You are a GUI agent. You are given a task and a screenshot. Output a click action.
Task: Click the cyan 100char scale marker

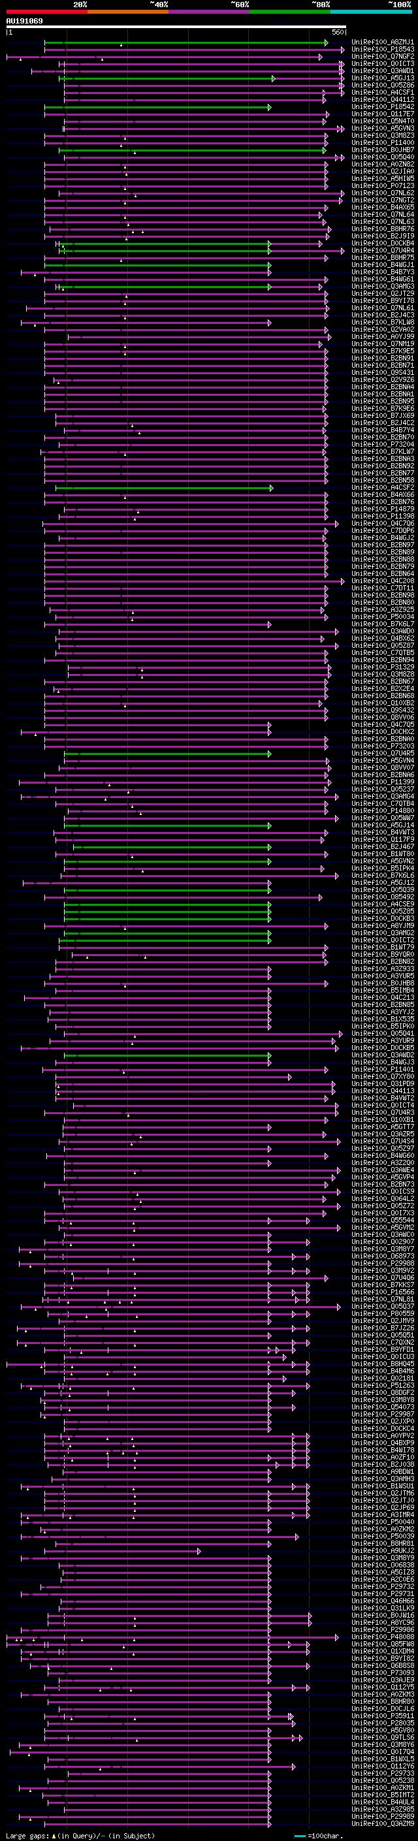point(300,1836)
